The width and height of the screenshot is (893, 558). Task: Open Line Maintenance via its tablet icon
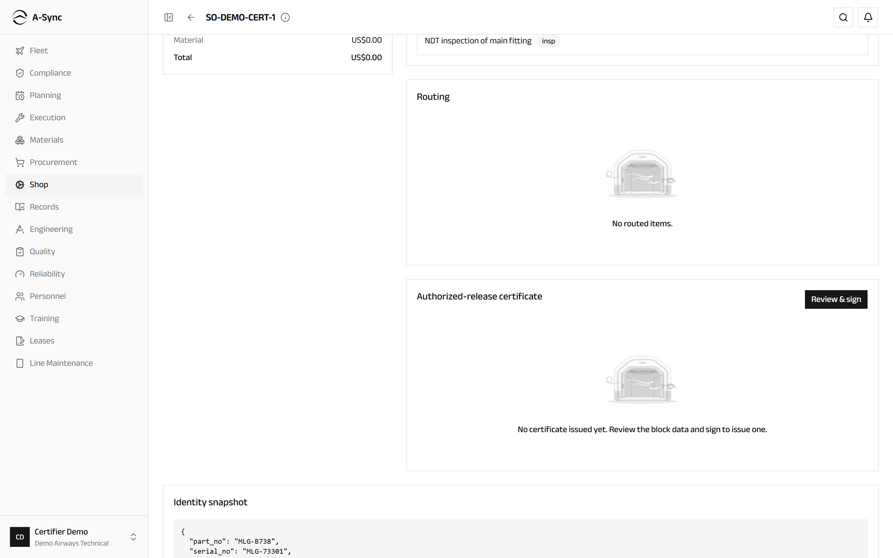pos(20,363)
